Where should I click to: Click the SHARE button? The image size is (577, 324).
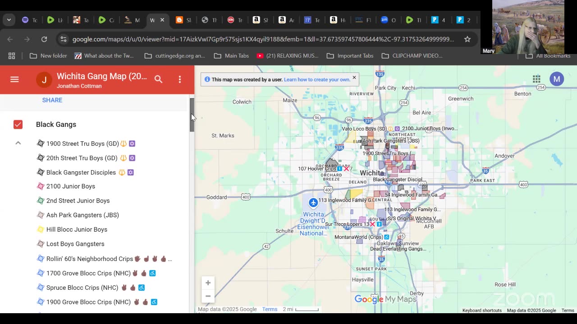52,100
